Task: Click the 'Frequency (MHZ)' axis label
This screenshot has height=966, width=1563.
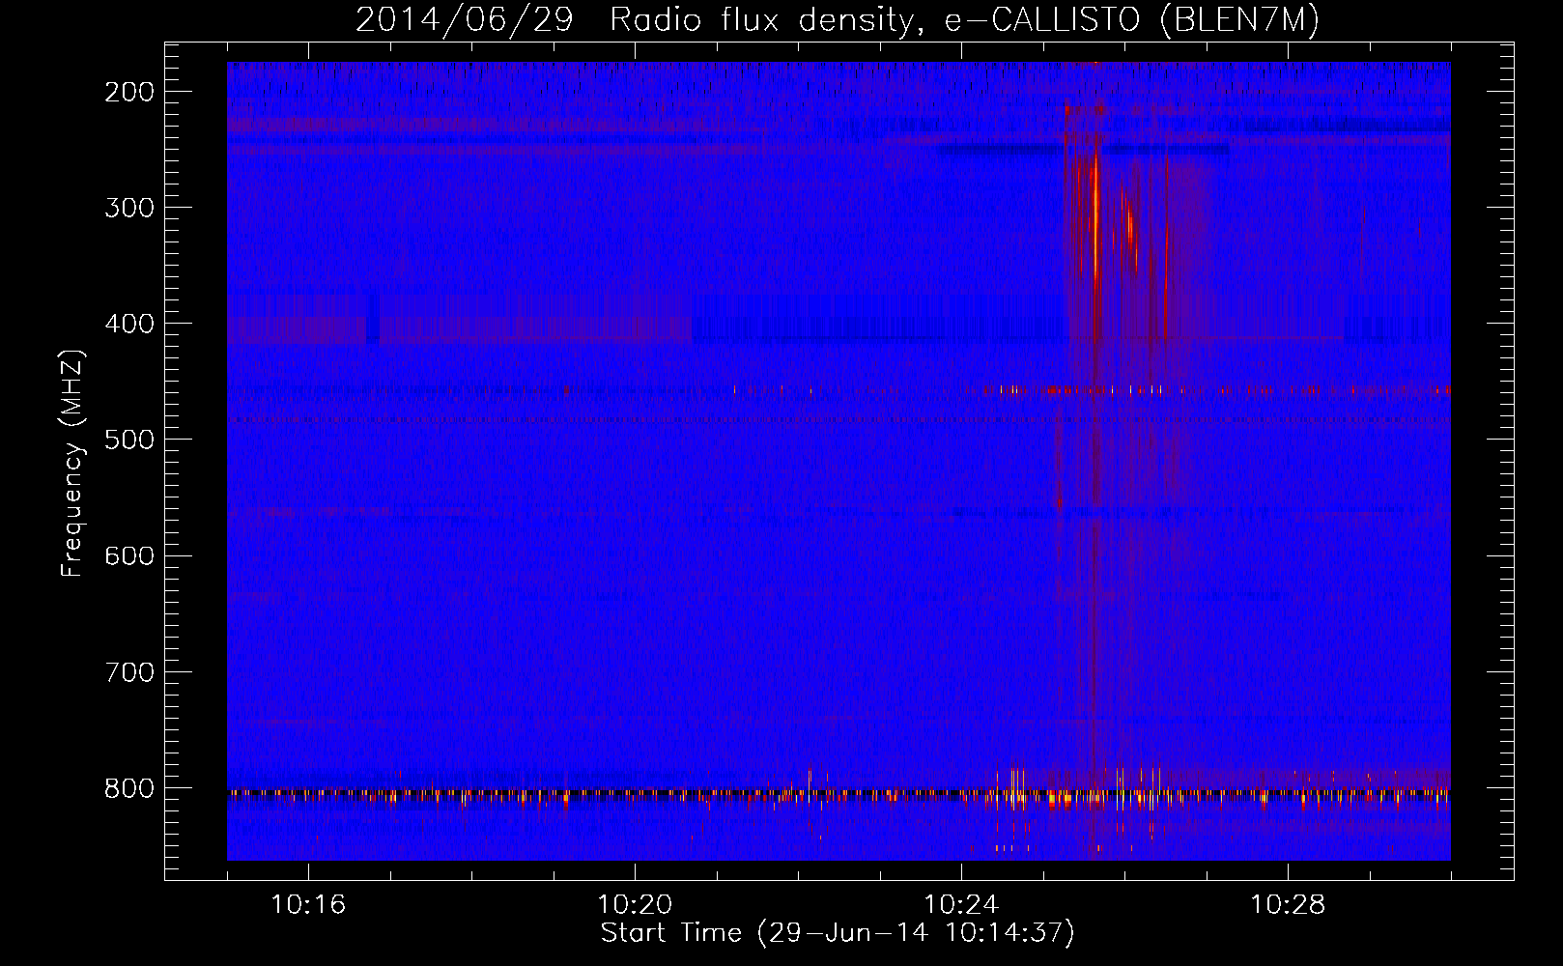Action: coord(72,464)
